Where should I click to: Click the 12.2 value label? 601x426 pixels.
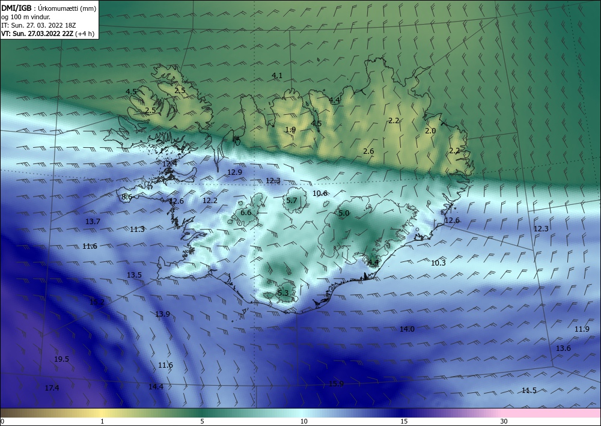coord(210,200)
